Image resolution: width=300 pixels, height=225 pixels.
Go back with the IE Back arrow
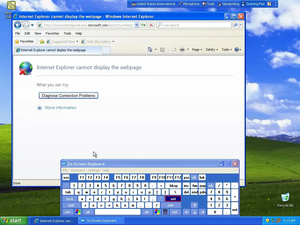tap(18, 25)
